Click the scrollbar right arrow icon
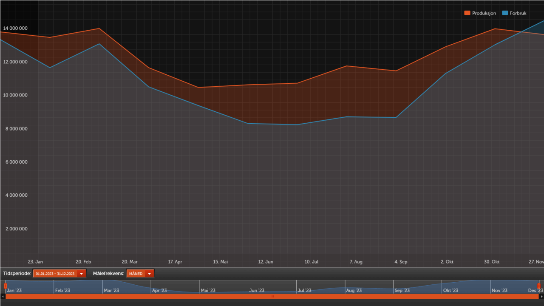This screenshot has height=306, width=544. coord(542,296)
